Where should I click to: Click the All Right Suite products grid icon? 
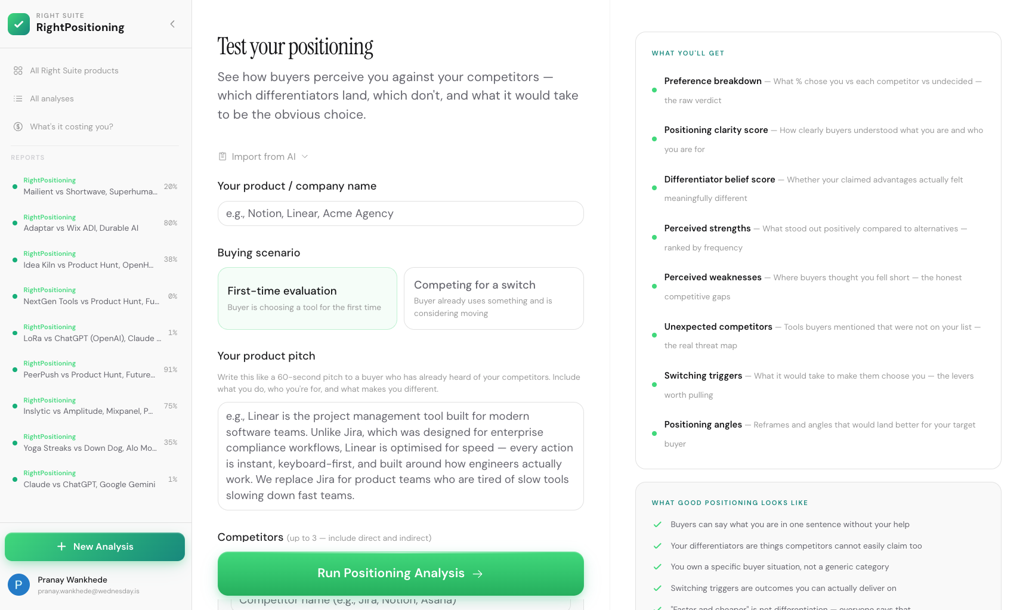tap(18, 70)
